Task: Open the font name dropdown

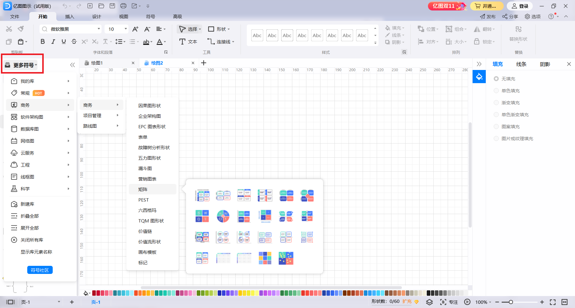Action: pos(99,29)
